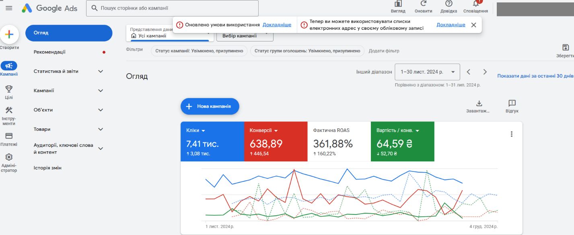Open the Help question mark icon
Image resolution: width=574 pixels, height=235 pixels.
449,4
